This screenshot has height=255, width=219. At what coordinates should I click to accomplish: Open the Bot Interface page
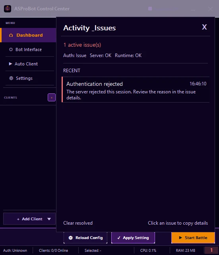28,49
